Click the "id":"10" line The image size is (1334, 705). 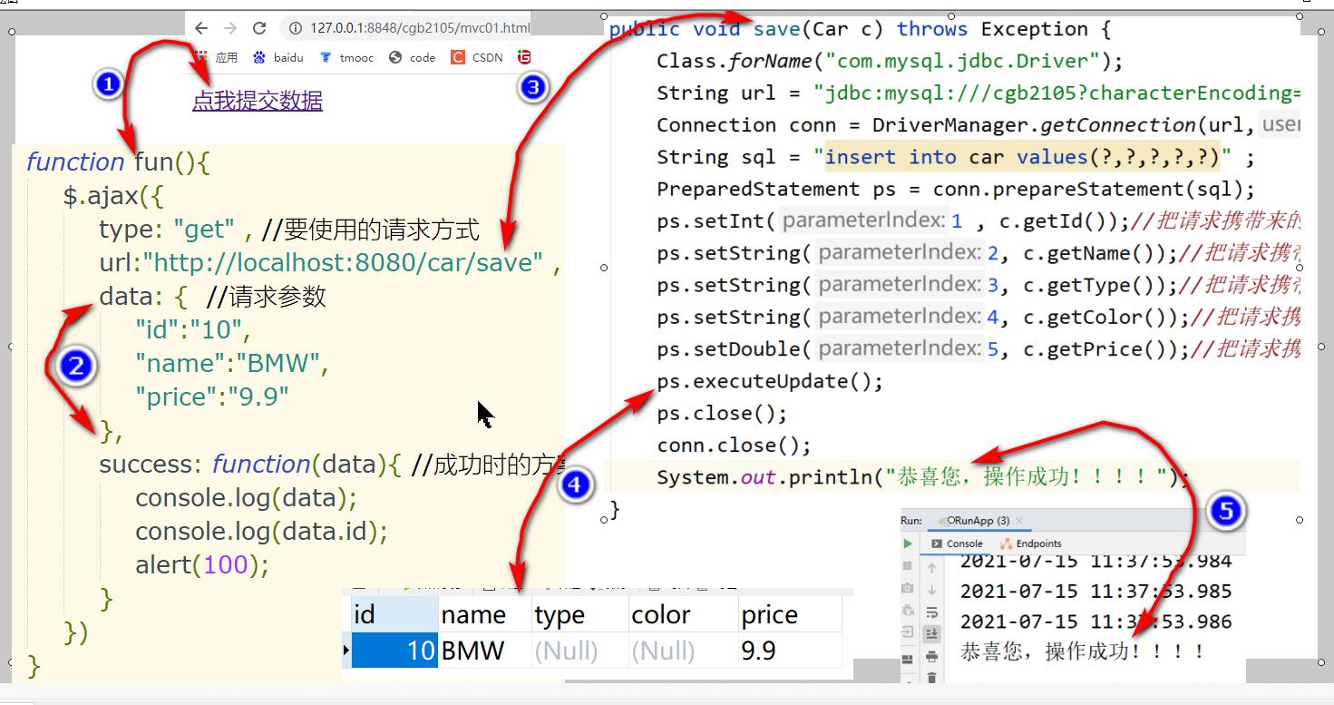click(193, 329)
